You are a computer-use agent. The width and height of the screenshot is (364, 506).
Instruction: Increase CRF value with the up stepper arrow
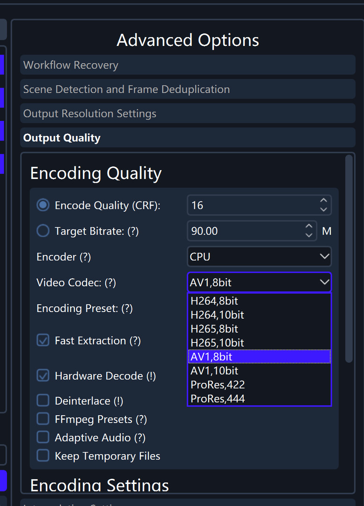(323, 201)
